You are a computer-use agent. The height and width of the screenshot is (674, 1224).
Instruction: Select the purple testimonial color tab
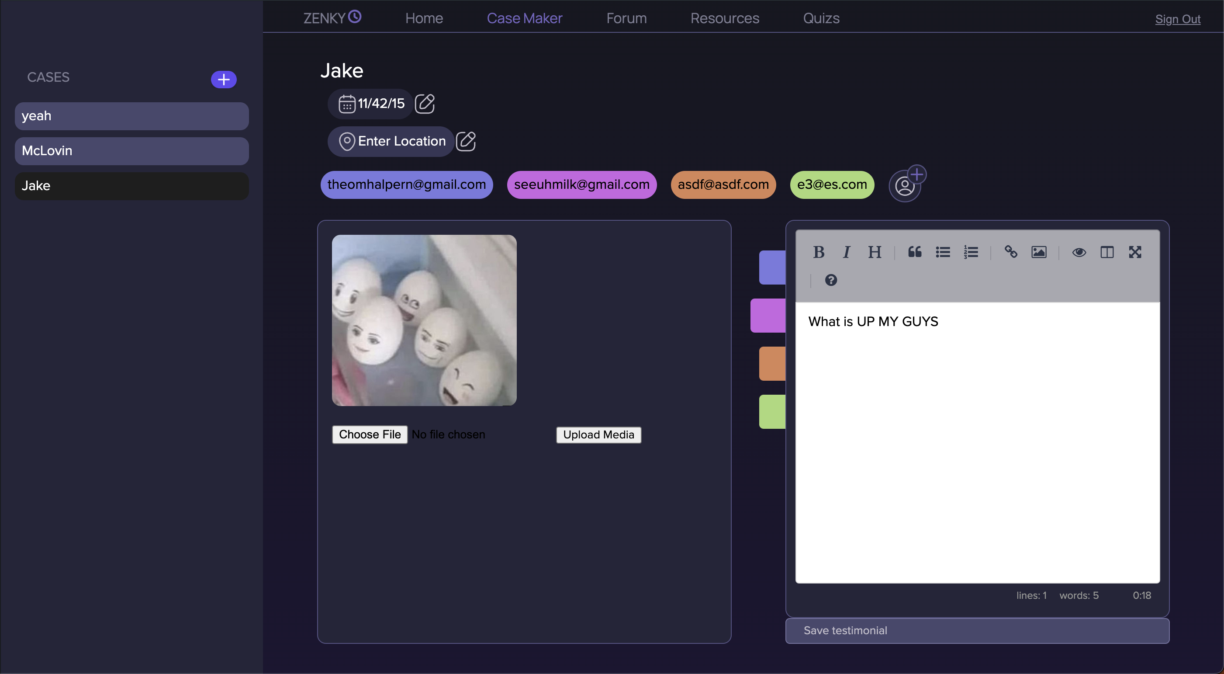(768, 316)
